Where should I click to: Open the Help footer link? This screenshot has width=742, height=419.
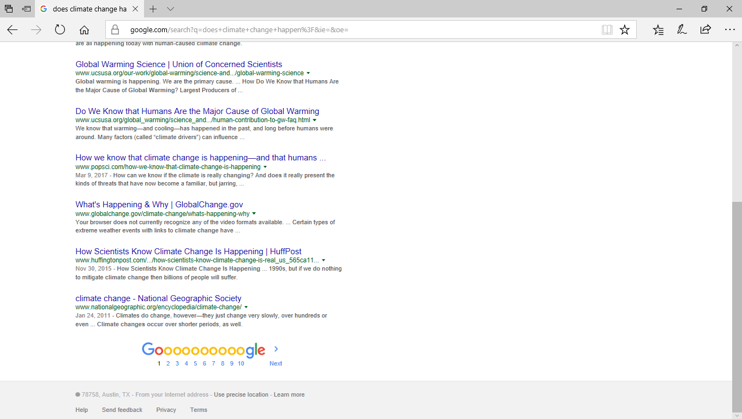tap(82, 410)
